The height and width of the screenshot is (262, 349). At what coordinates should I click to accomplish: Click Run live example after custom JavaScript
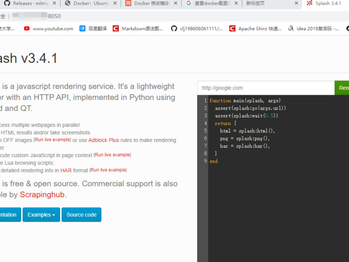pos(112,155)
